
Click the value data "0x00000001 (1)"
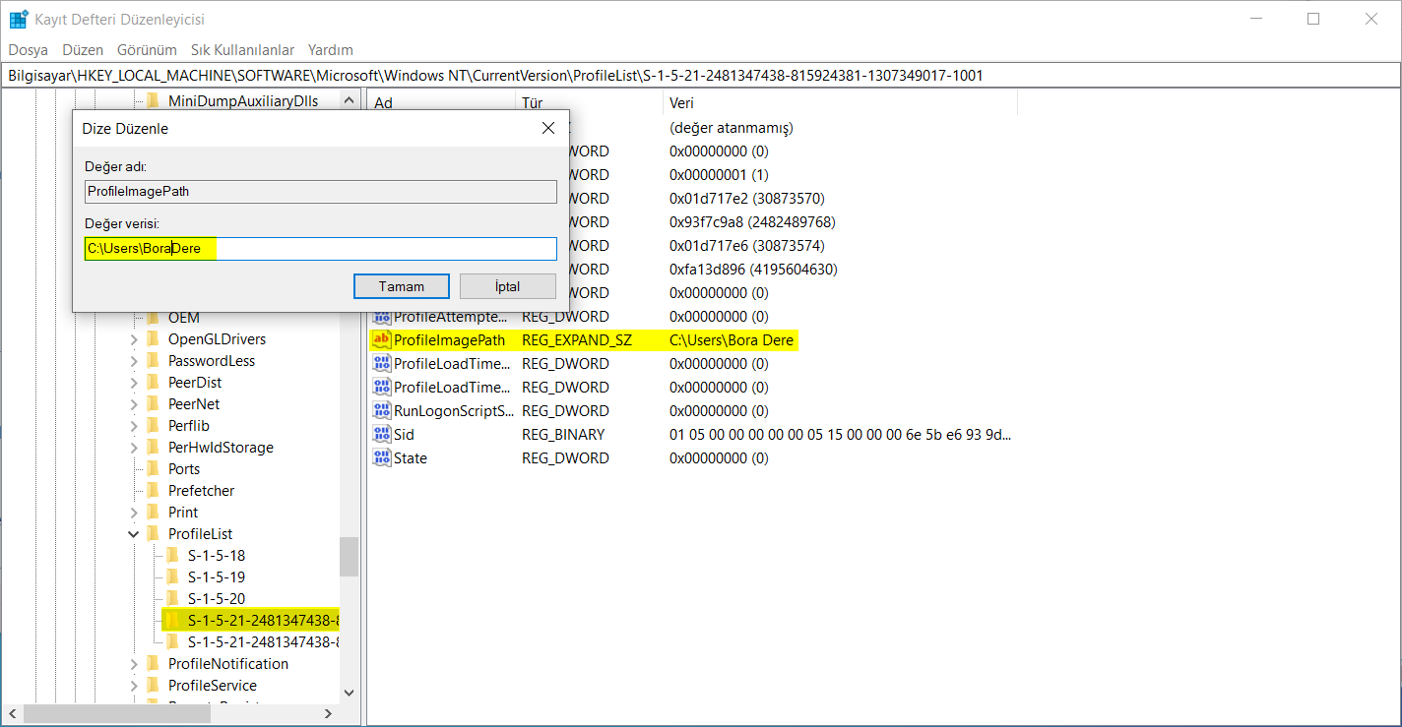[x=719, y=175]
